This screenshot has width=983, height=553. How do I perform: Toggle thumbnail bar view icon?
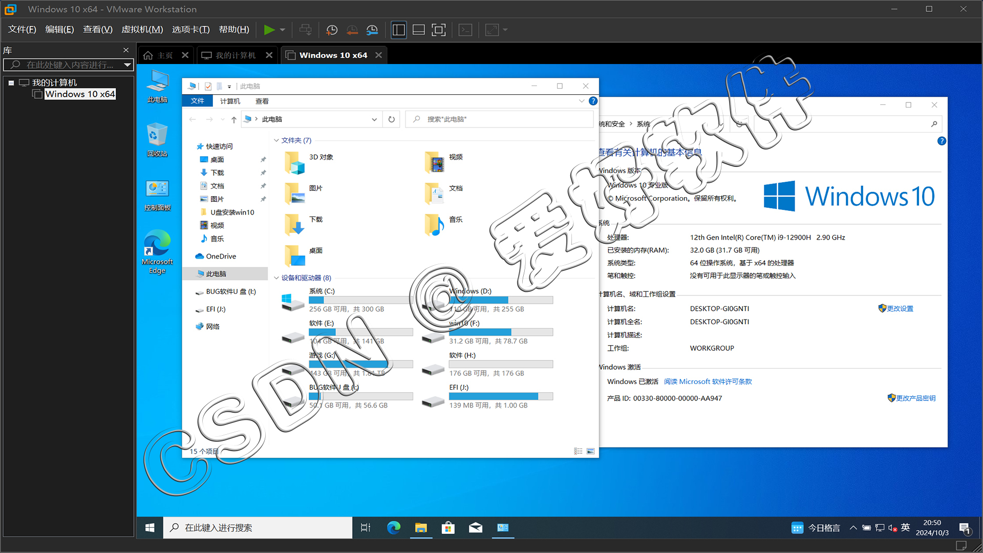click(419, 30)
